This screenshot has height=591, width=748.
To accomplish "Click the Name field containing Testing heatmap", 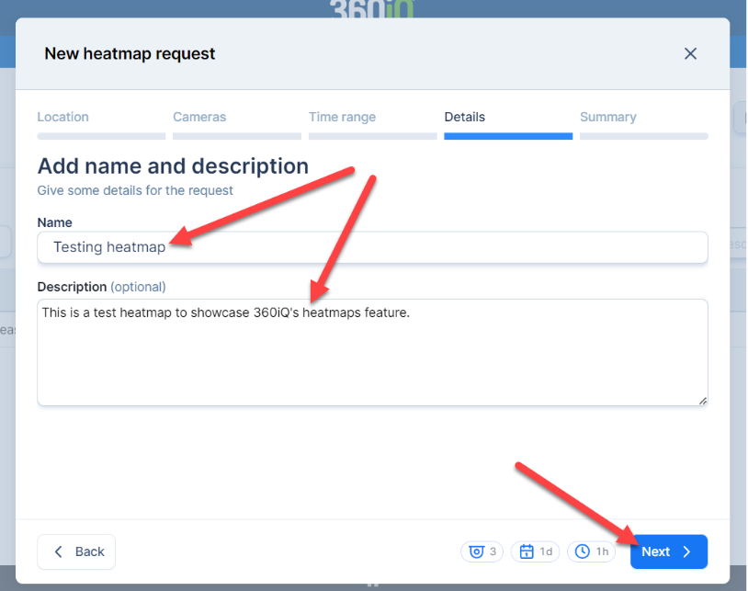I will (372, 247).
